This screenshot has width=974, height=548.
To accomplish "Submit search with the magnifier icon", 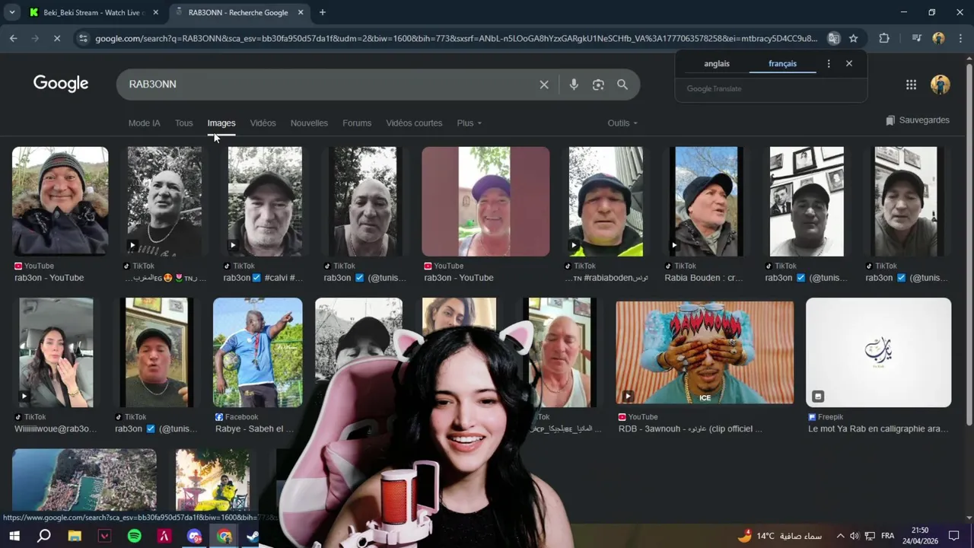I will pyautogui.click(x=622, y=84).
